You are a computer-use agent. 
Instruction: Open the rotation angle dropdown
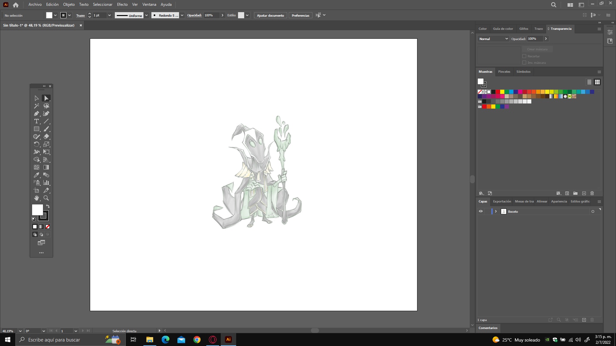[44, 331]
